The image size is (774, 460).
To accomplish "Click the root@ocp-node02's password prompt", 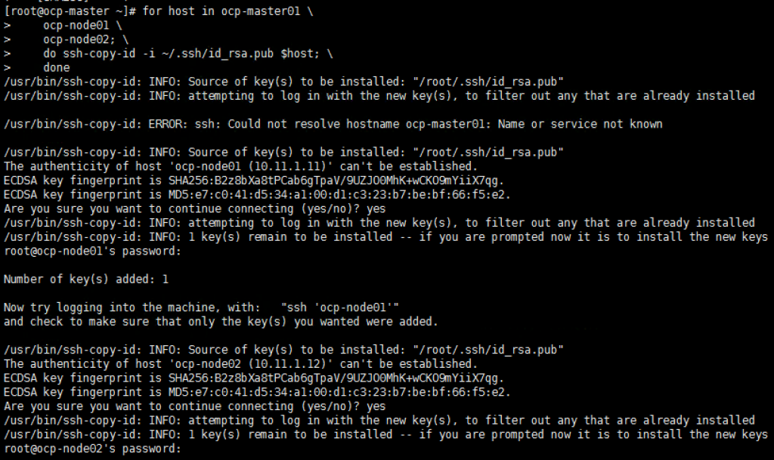I will pyautogui.click(x=92, y=449).
